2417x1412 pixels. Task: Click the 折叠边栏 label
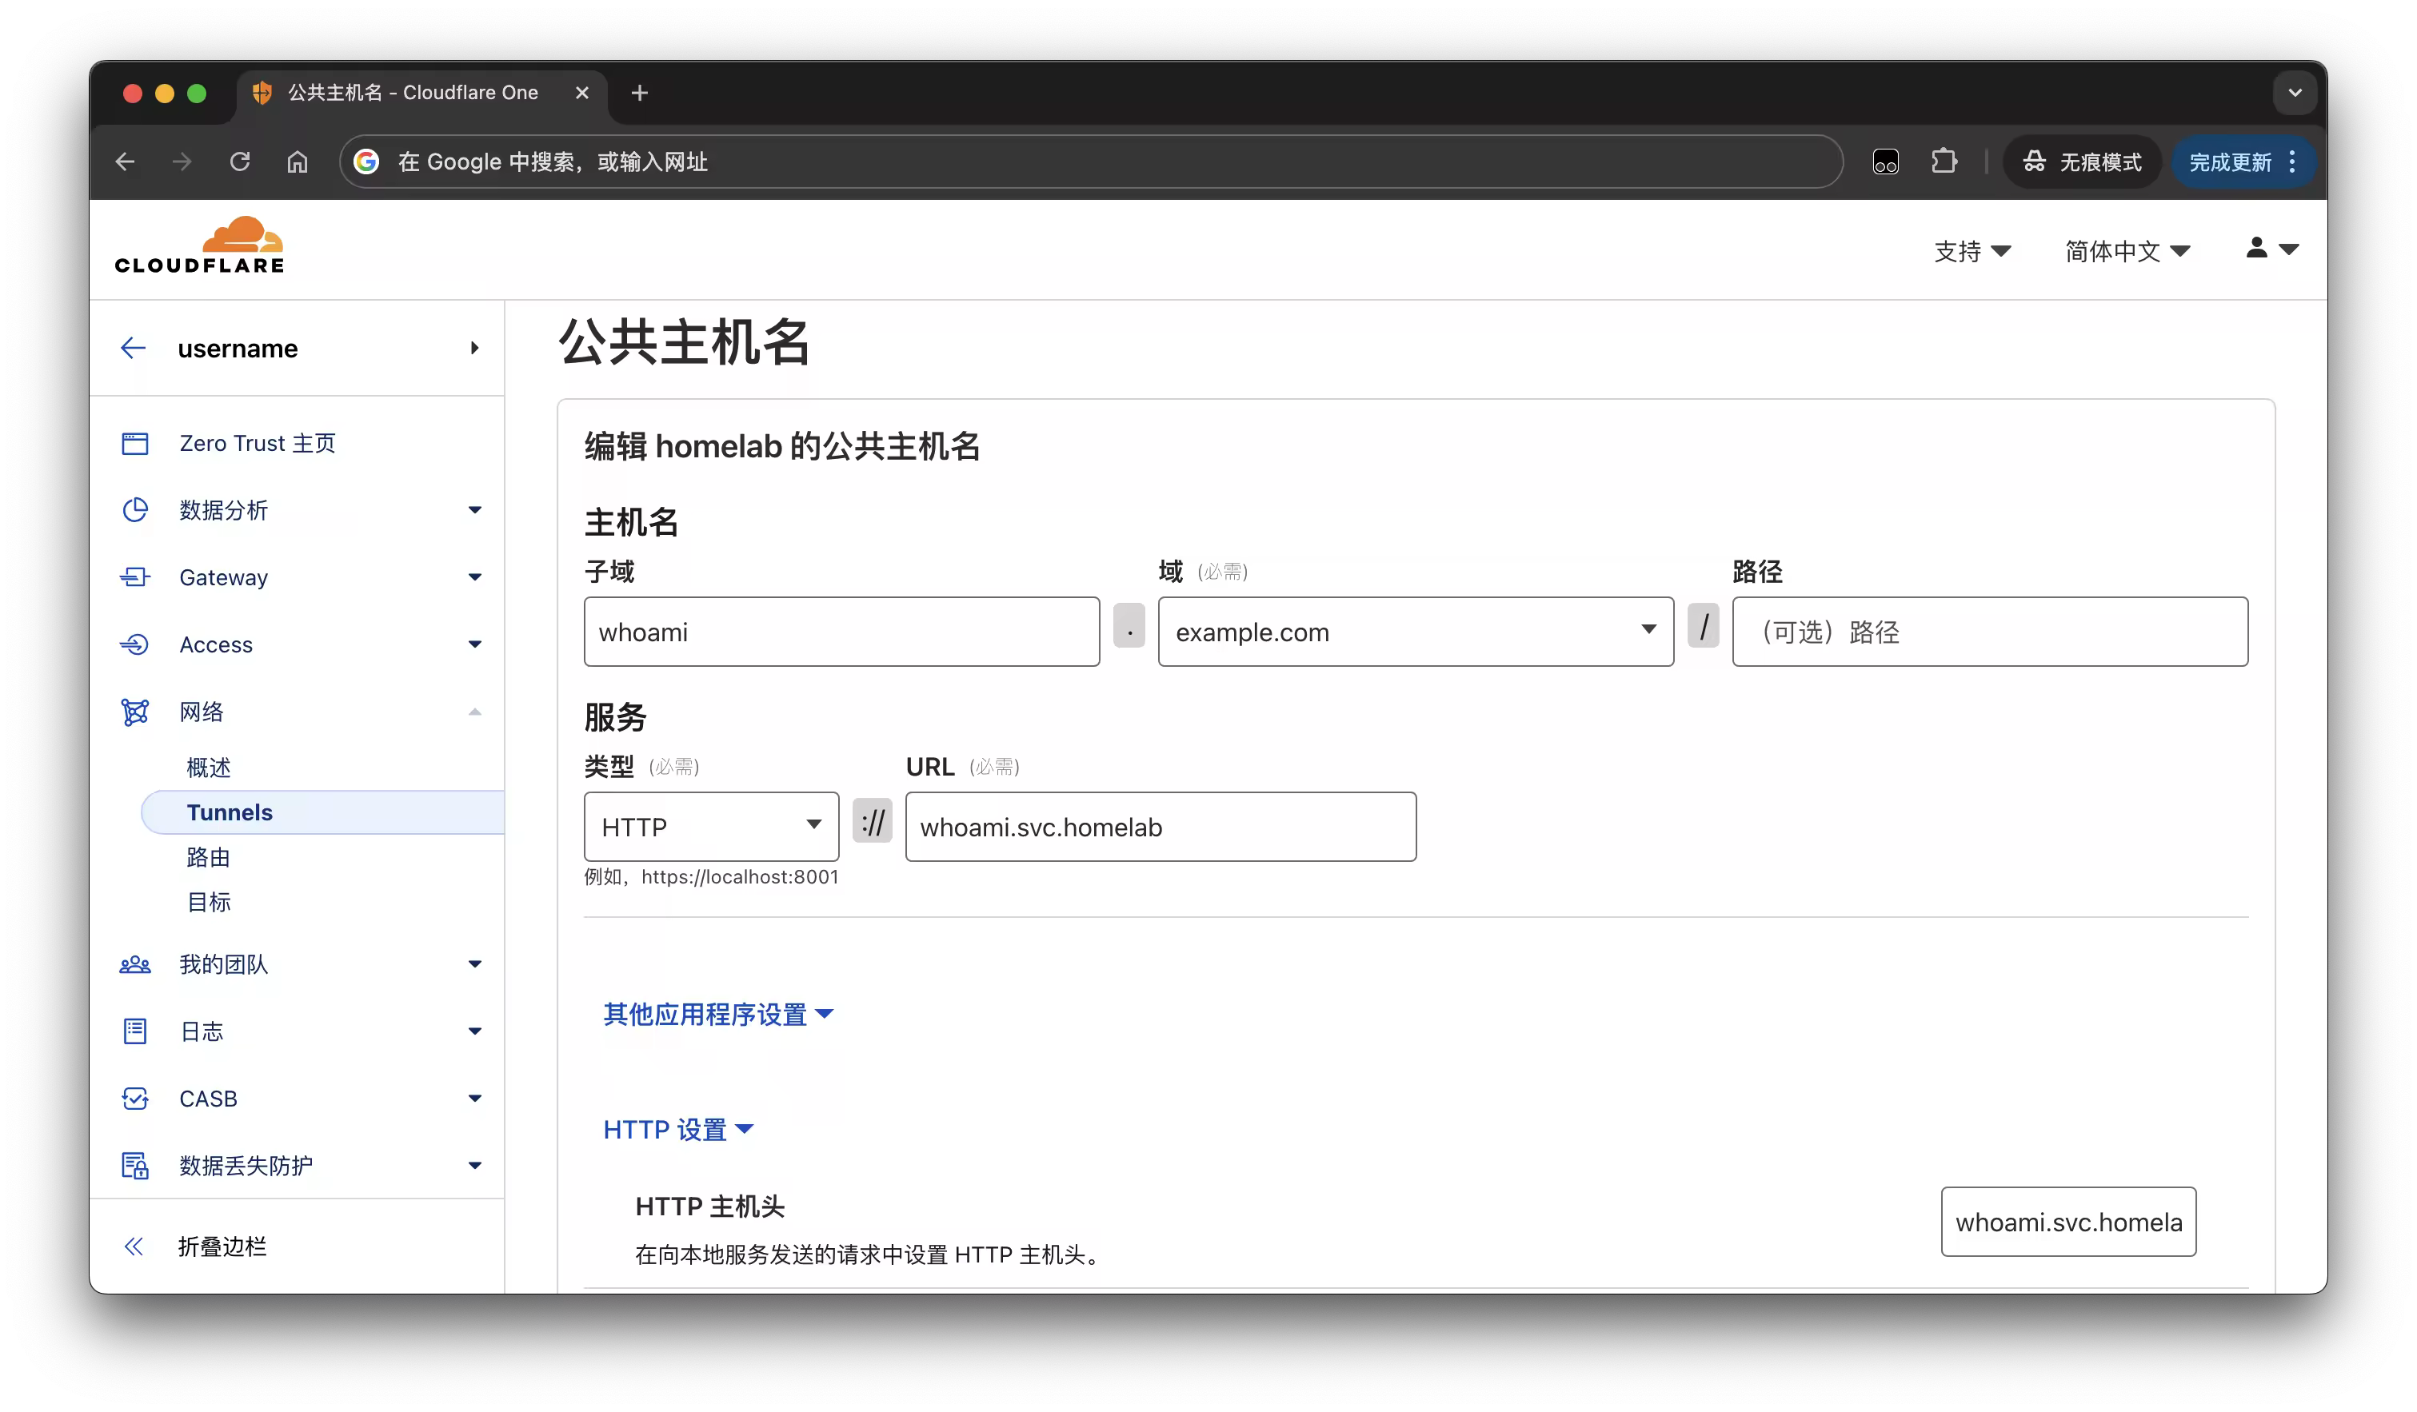[222, 1247]
